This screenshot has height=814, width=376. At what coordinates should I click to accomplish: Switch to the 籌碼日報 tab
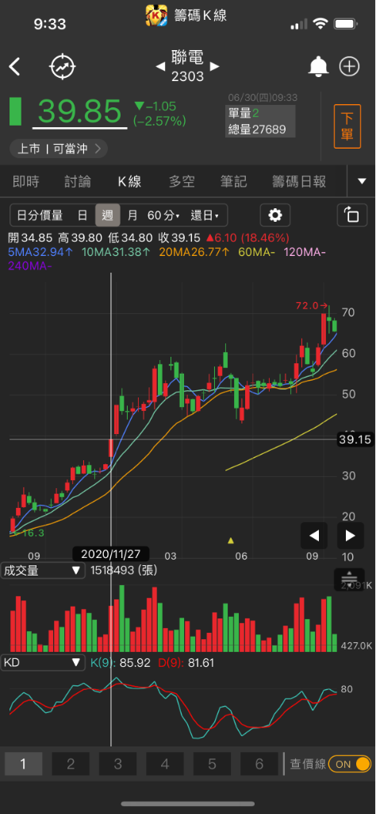pyautogui.click(x=299, y=181)
